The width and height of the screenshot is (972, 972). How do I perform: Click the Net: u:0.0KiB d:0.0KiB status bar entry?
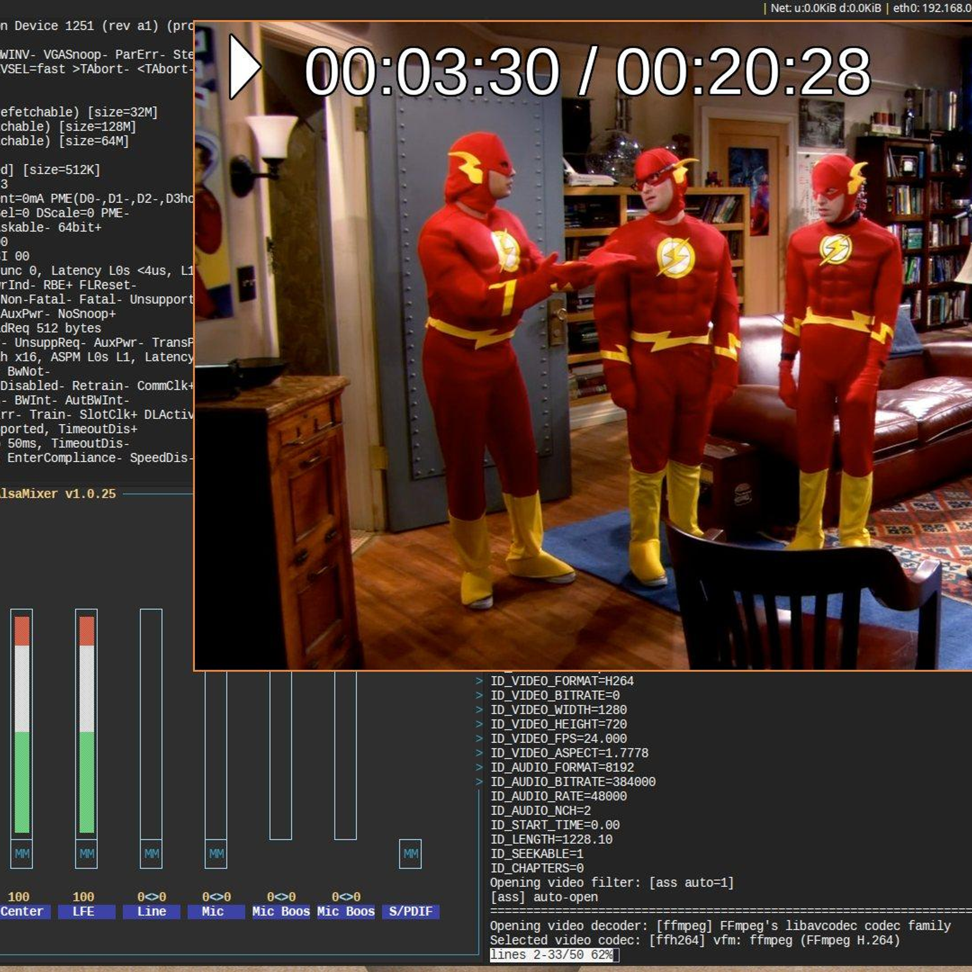pyautogui.click(x=826, y=8)
